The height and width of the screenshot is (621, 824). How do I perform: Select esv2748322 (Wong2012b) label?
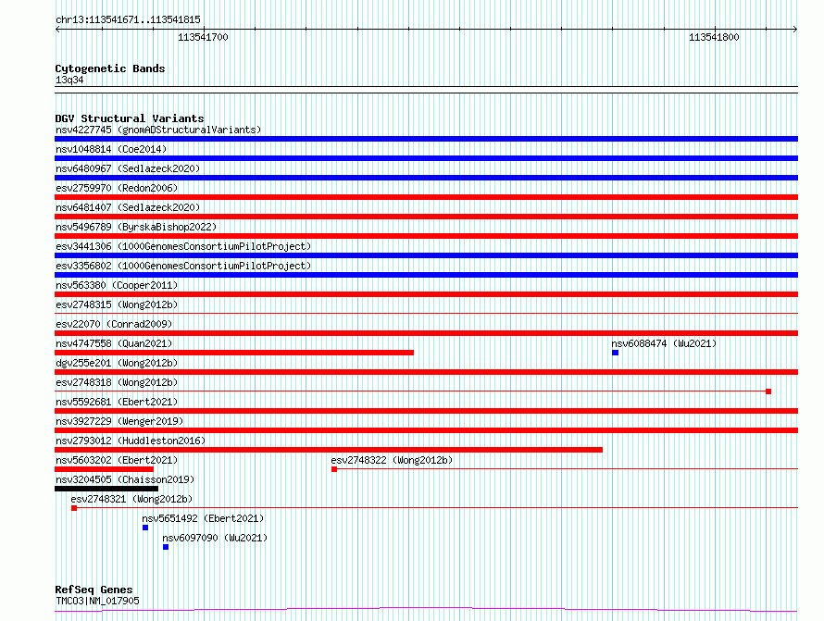(x=392, y=460)
